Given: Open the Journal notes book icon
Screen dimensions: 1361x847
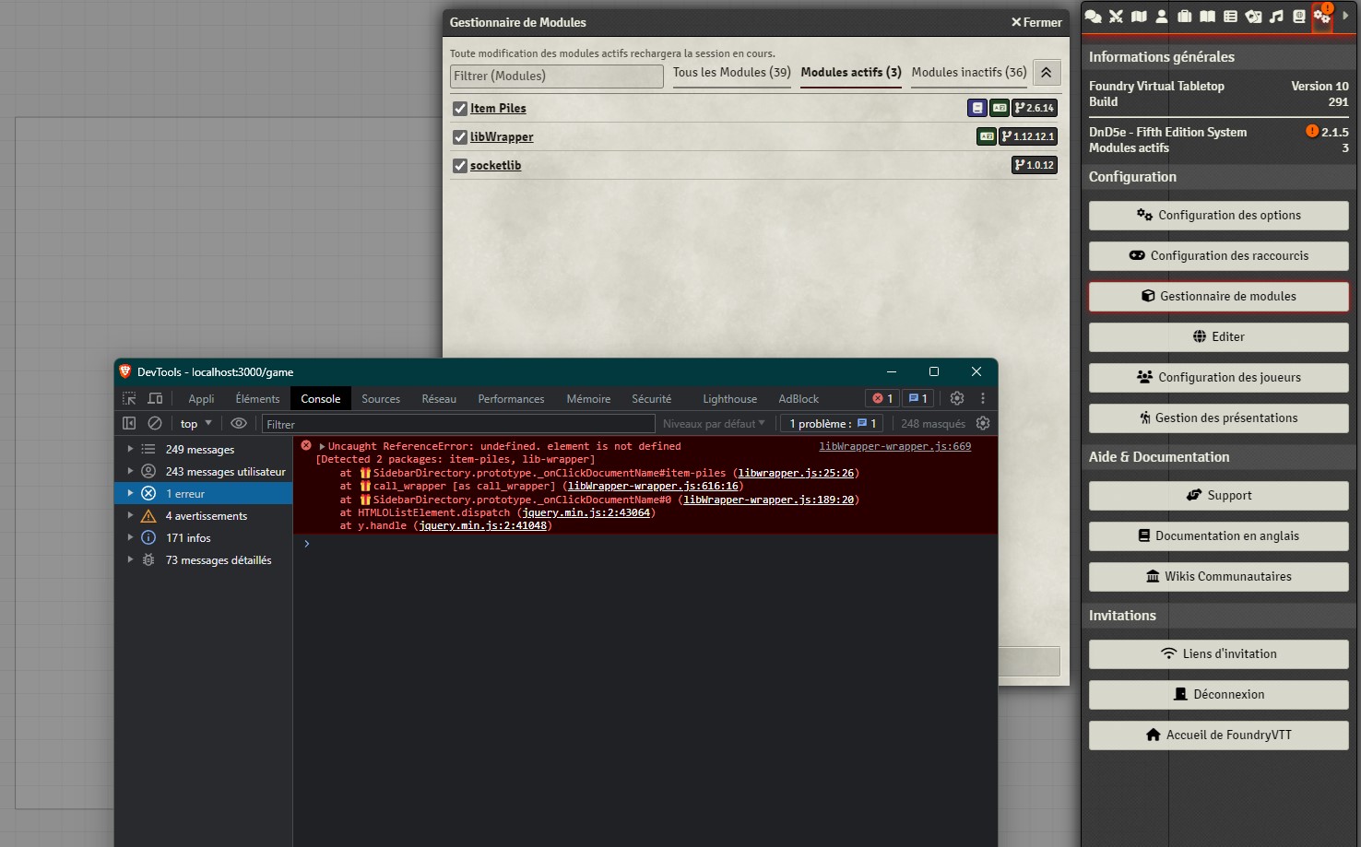Looking at the screenshot, I should (1207, 17).
